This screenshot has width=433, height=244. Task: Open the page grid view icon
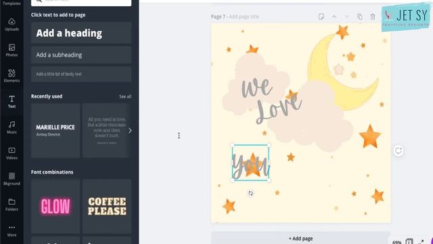pyautogui.click(x=409, y=241)
